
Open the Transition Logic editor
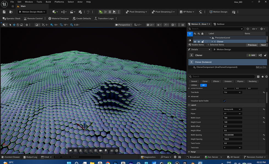coord(104,18)
